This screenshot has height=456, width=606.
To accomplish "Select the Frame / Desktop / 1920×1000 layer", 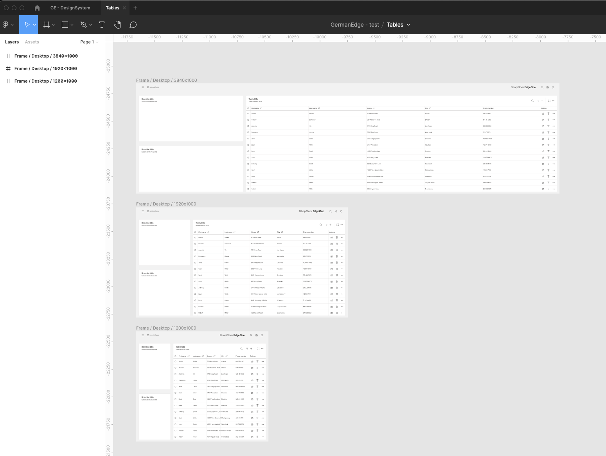I will tap(45, 68).
